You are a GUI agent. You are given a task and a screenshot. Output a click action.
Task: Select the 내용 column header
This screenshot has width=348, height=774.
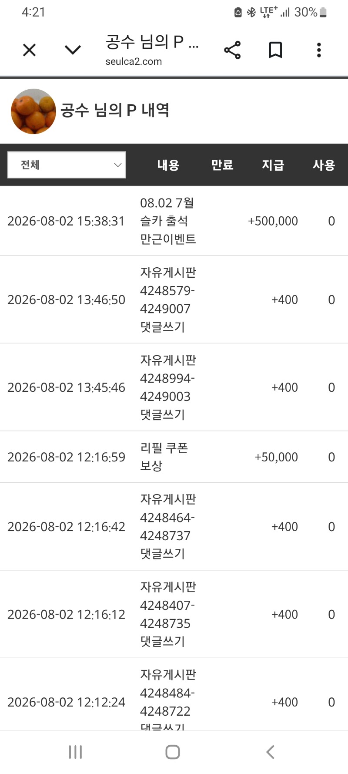pyautogui.click(x=168, y=165)
